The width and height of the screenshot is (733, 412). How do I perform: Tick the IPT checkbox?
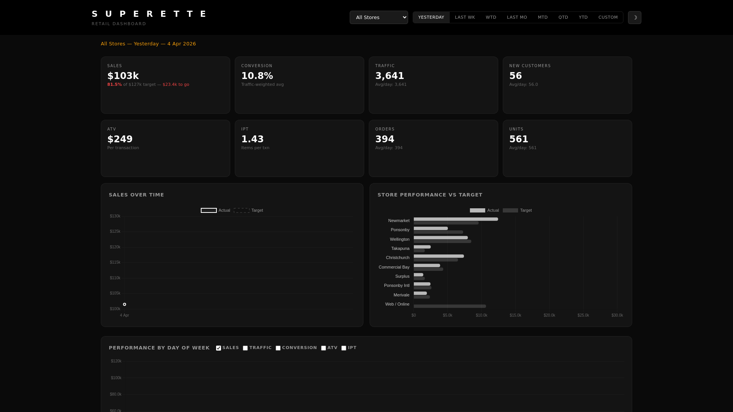[344, 348]
